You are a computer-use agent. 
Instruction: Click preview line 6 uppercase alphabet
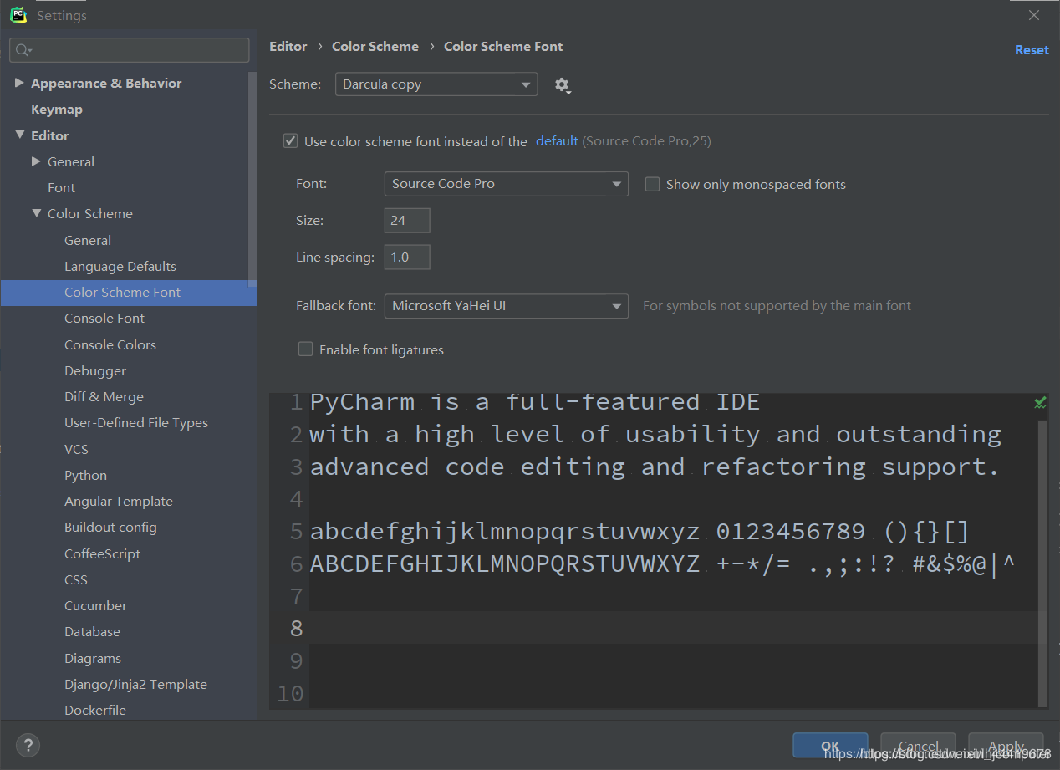505,564
